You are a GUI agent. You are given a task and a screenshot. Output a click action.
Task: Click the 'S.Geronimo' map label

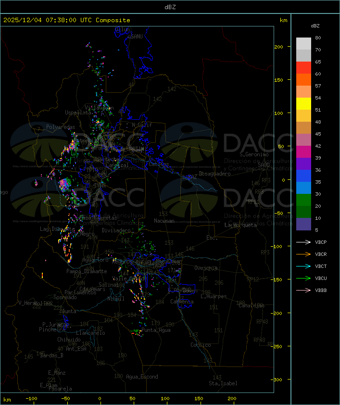(x=254, y=154)
